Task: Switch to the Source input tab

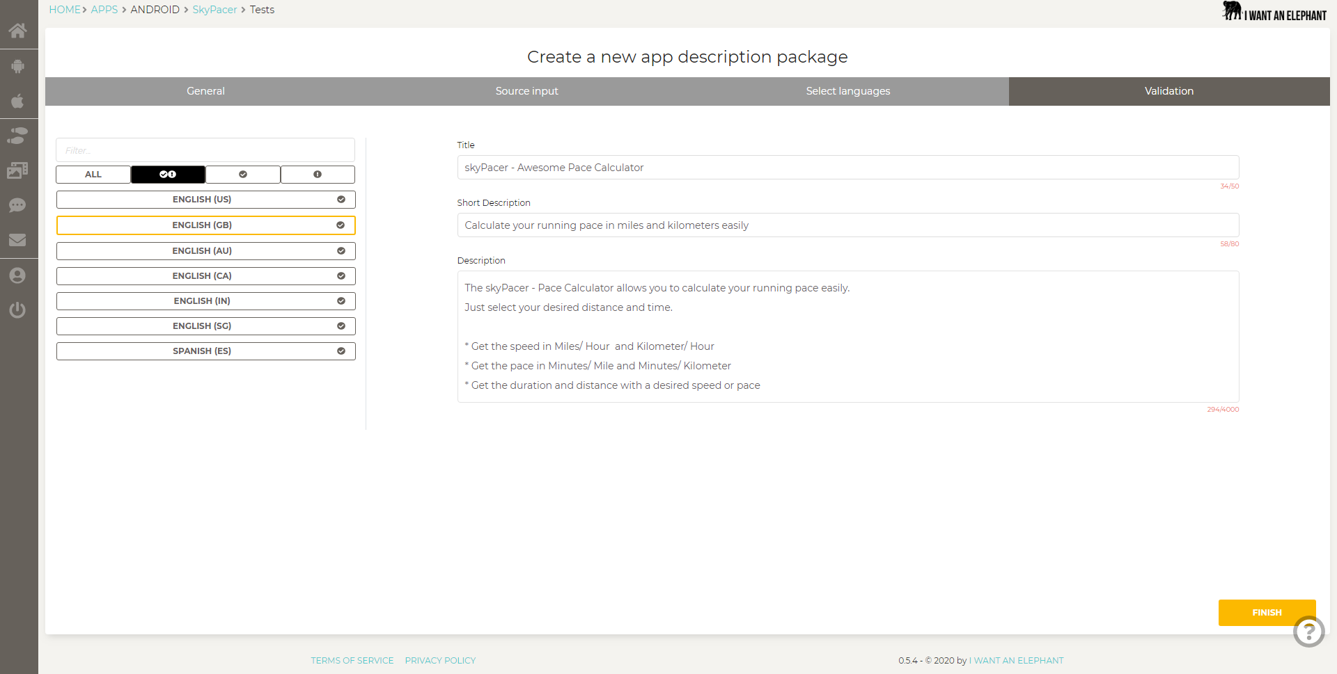Action: pos(526,91)
